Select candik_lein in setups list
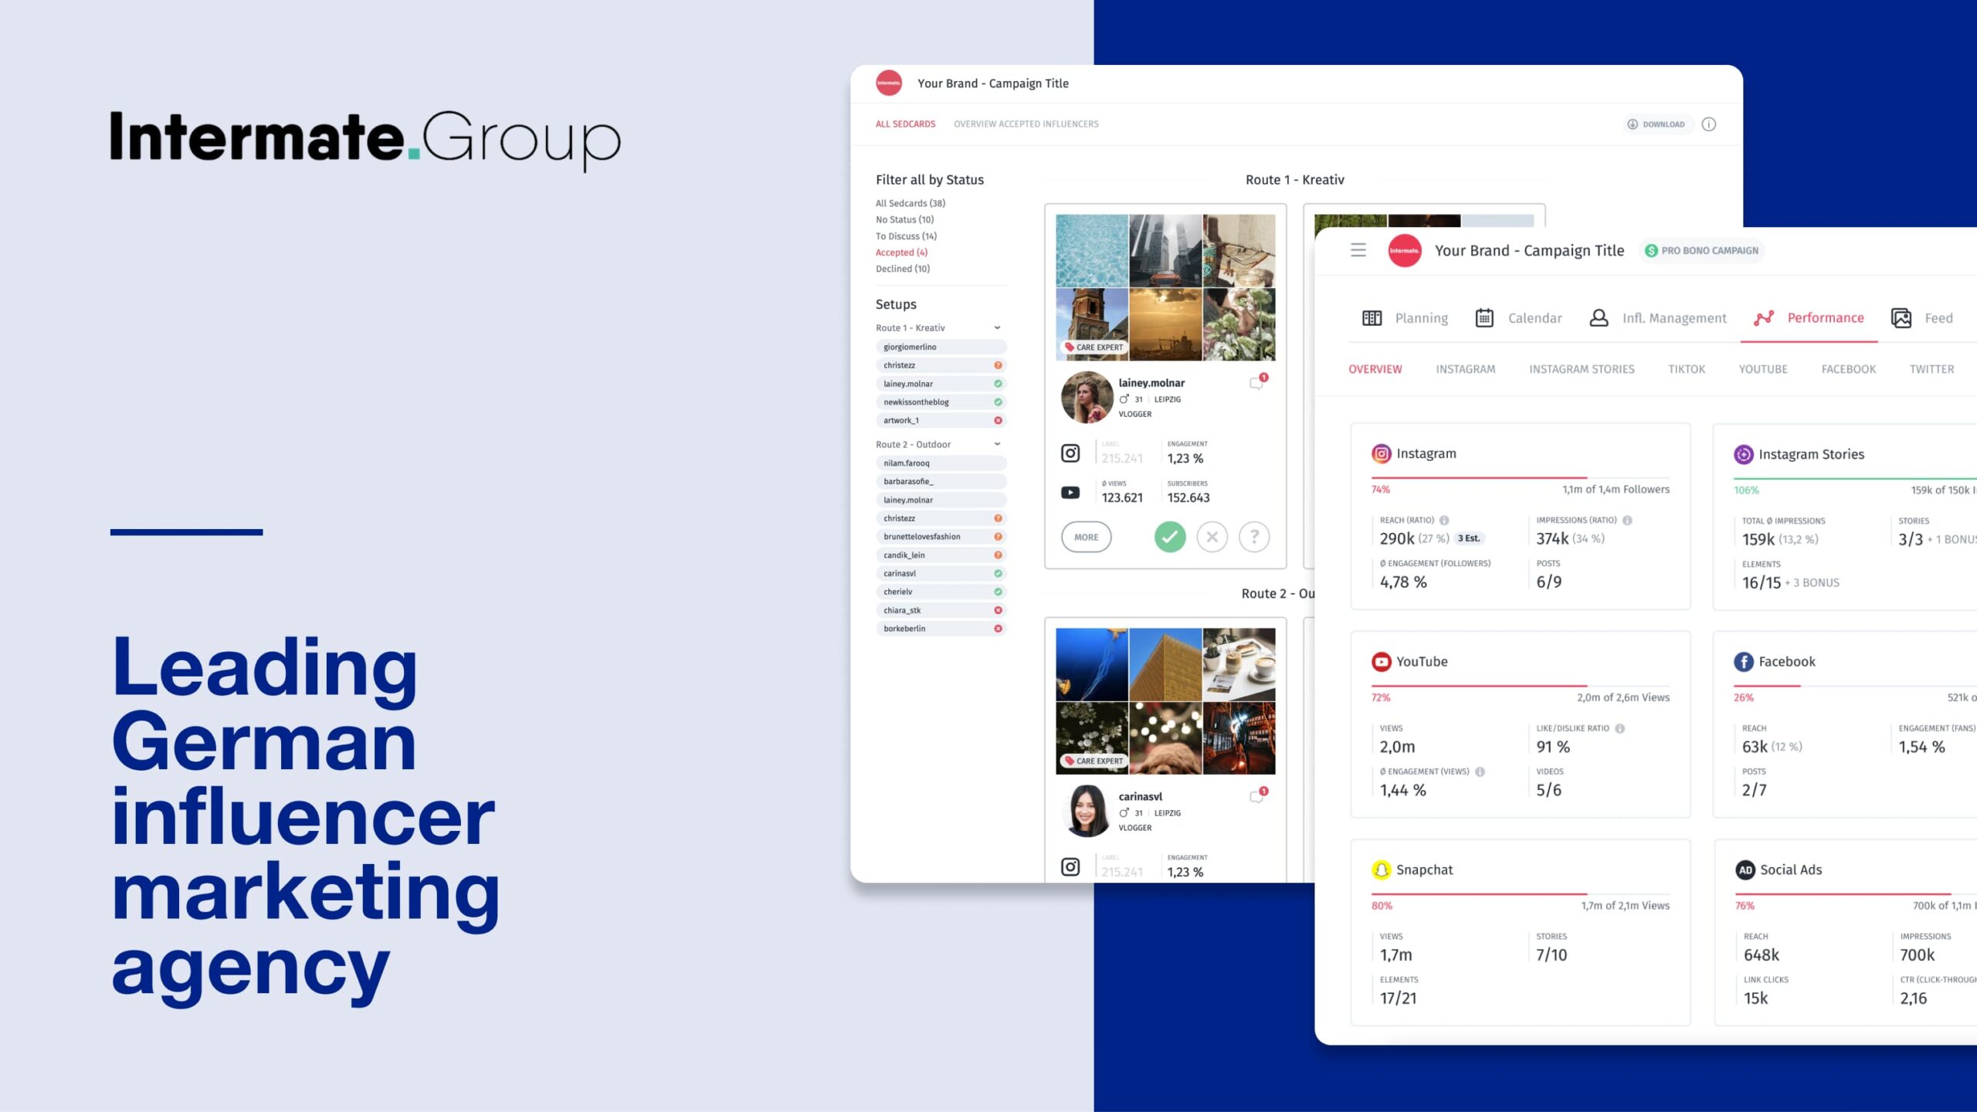 941,555
